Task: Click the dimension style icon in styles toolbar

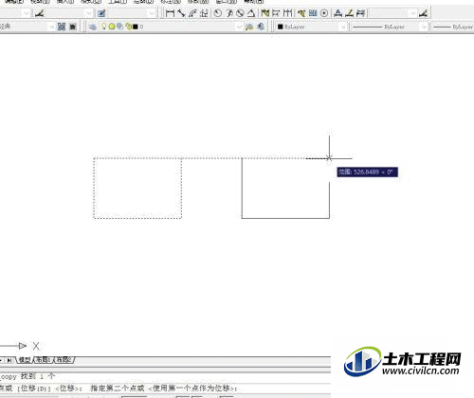Action: 40,13
